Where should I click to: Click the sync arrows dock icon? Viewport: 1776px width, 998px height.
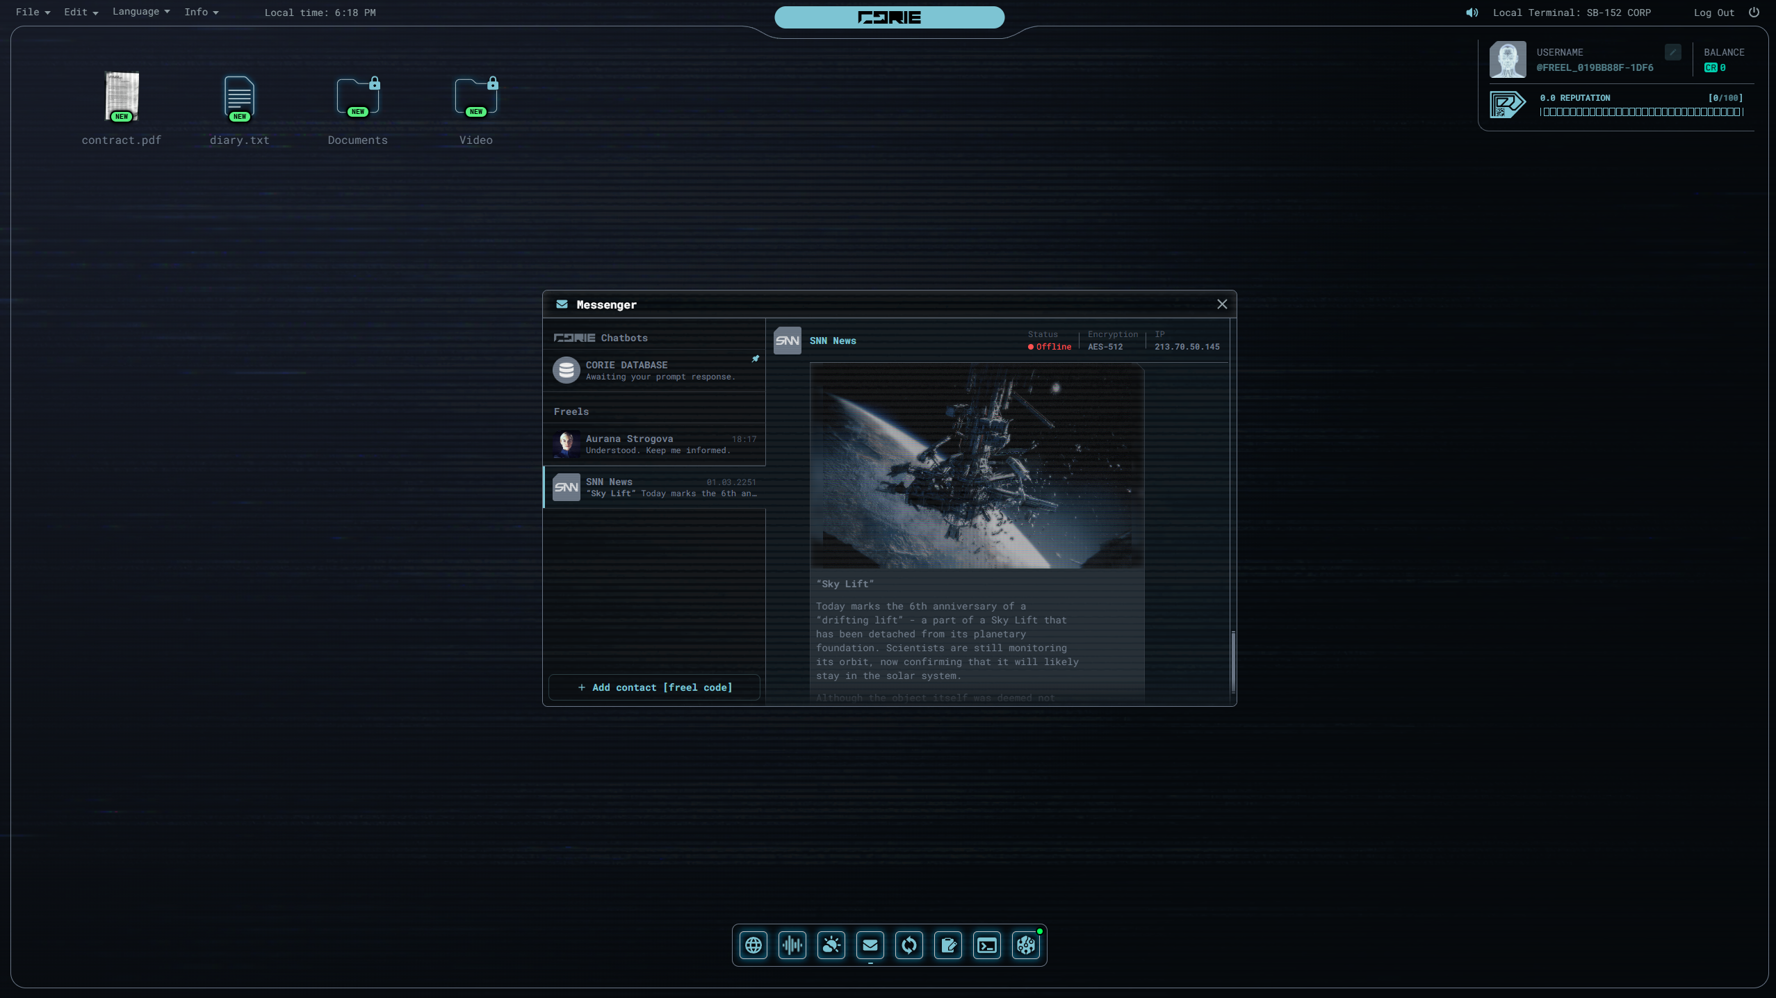coord(909,945)
